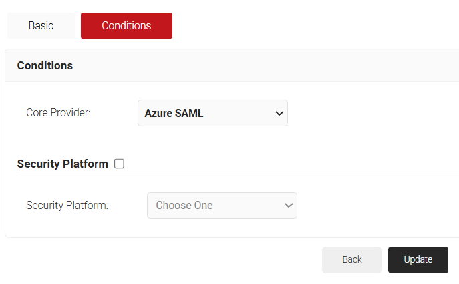Open the Core Provider dropdown
459x284 pixels.
coord(212,114)
